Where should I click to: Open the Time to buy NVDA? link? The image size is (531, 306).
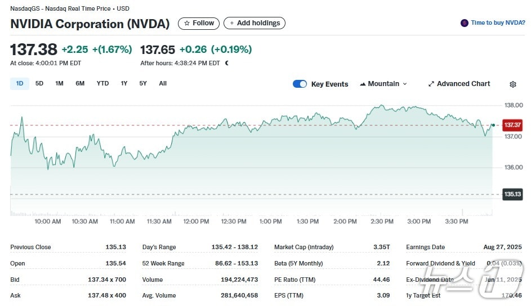[x=498, y=23]
